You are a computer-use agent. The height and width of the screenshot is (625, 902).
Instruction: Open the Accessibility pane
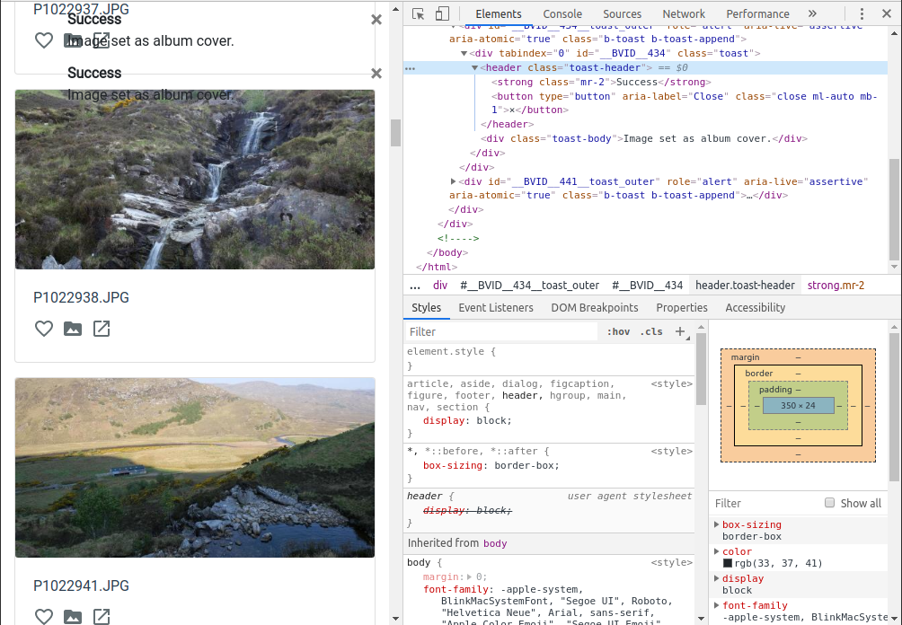[755, 308]
